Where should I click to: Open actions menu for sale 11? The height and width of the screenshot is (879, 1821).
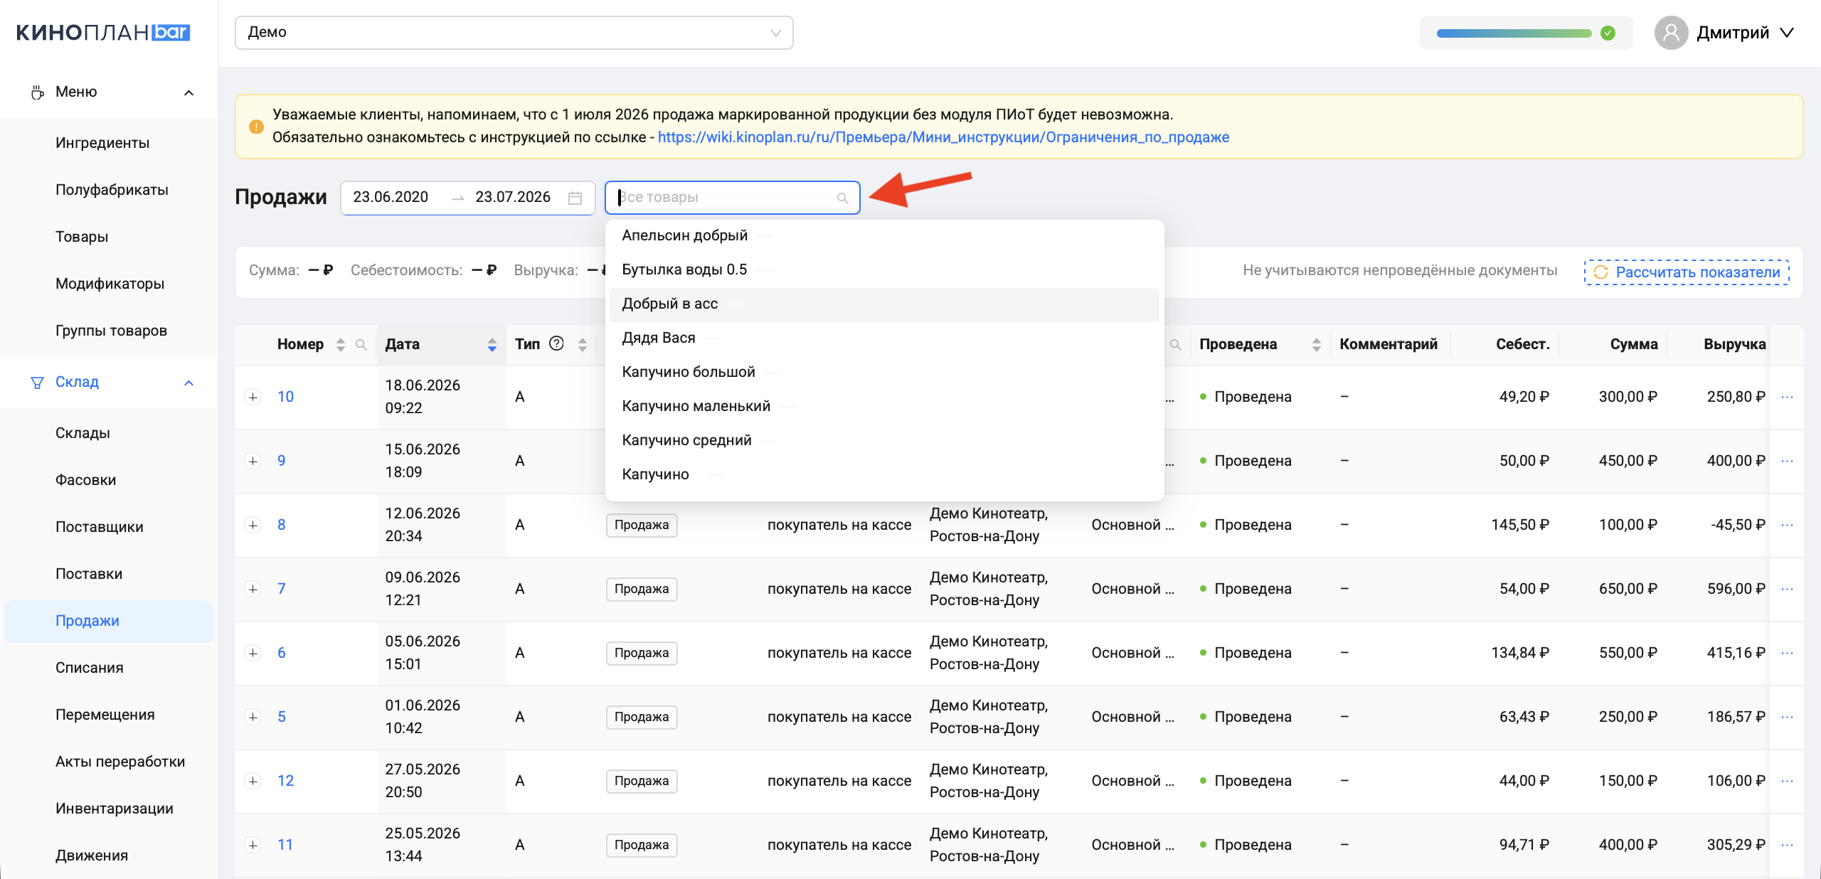click(x=1787, y=845)
